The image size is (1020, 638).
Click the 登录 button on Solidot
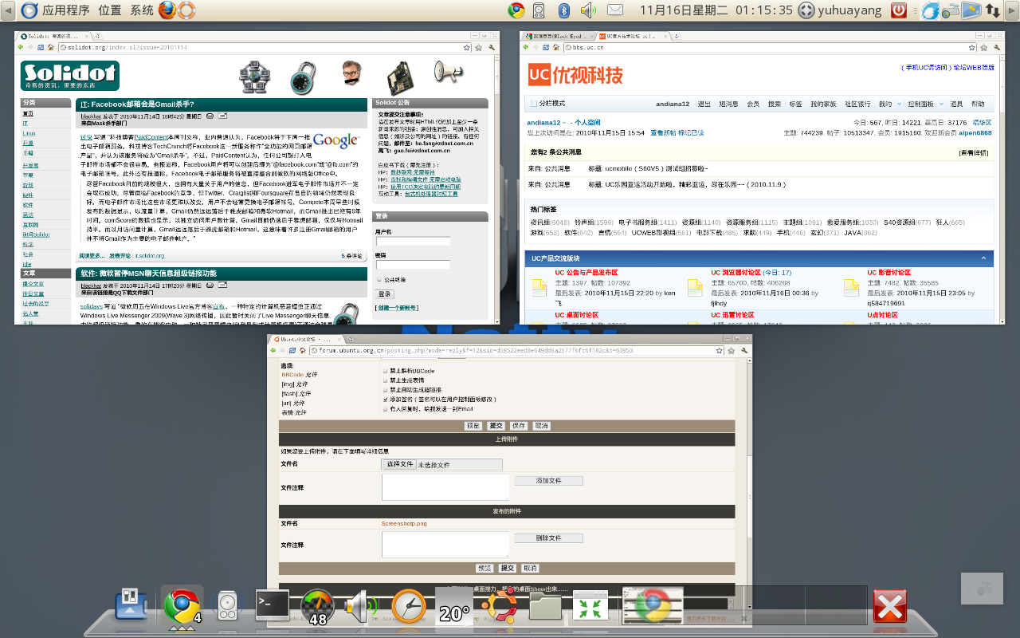click(384, 293)
